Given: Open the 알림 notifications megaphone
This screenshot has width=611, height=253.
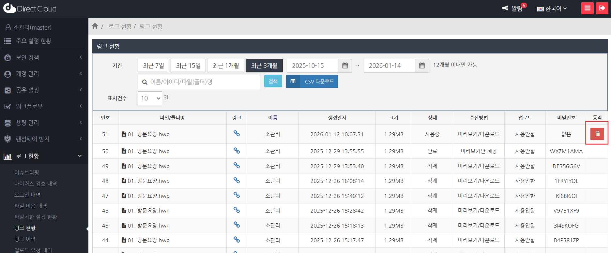Looking at the screenshot, I should click(505, 8).
